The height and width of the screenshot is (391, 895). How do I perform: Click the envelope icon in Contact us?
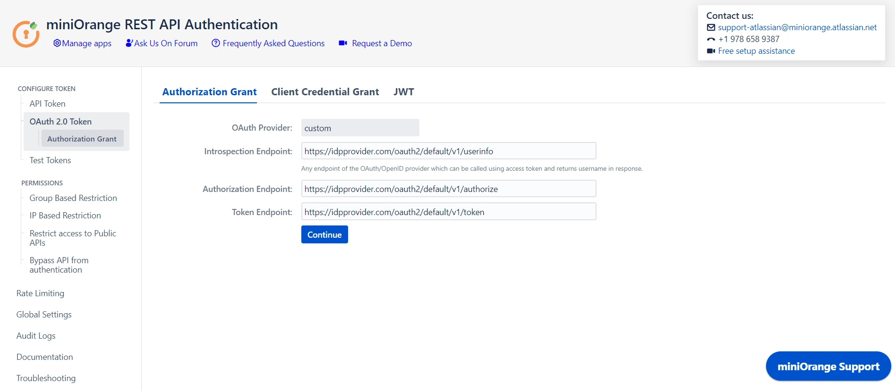click(711, 27)
